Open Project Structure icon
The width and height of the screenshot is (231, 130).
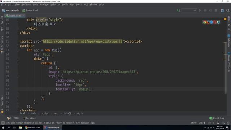click(x=222, y=10)
